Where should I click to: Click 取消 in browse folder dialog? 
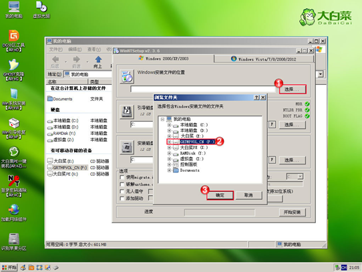pos(248,195)
